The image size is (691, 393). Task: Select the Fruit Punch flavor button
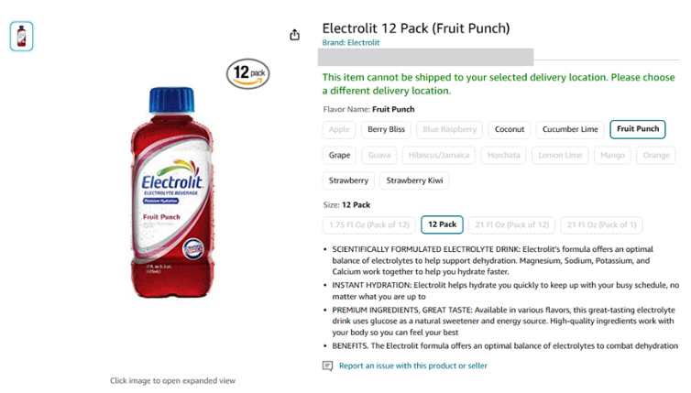(637, 129)
